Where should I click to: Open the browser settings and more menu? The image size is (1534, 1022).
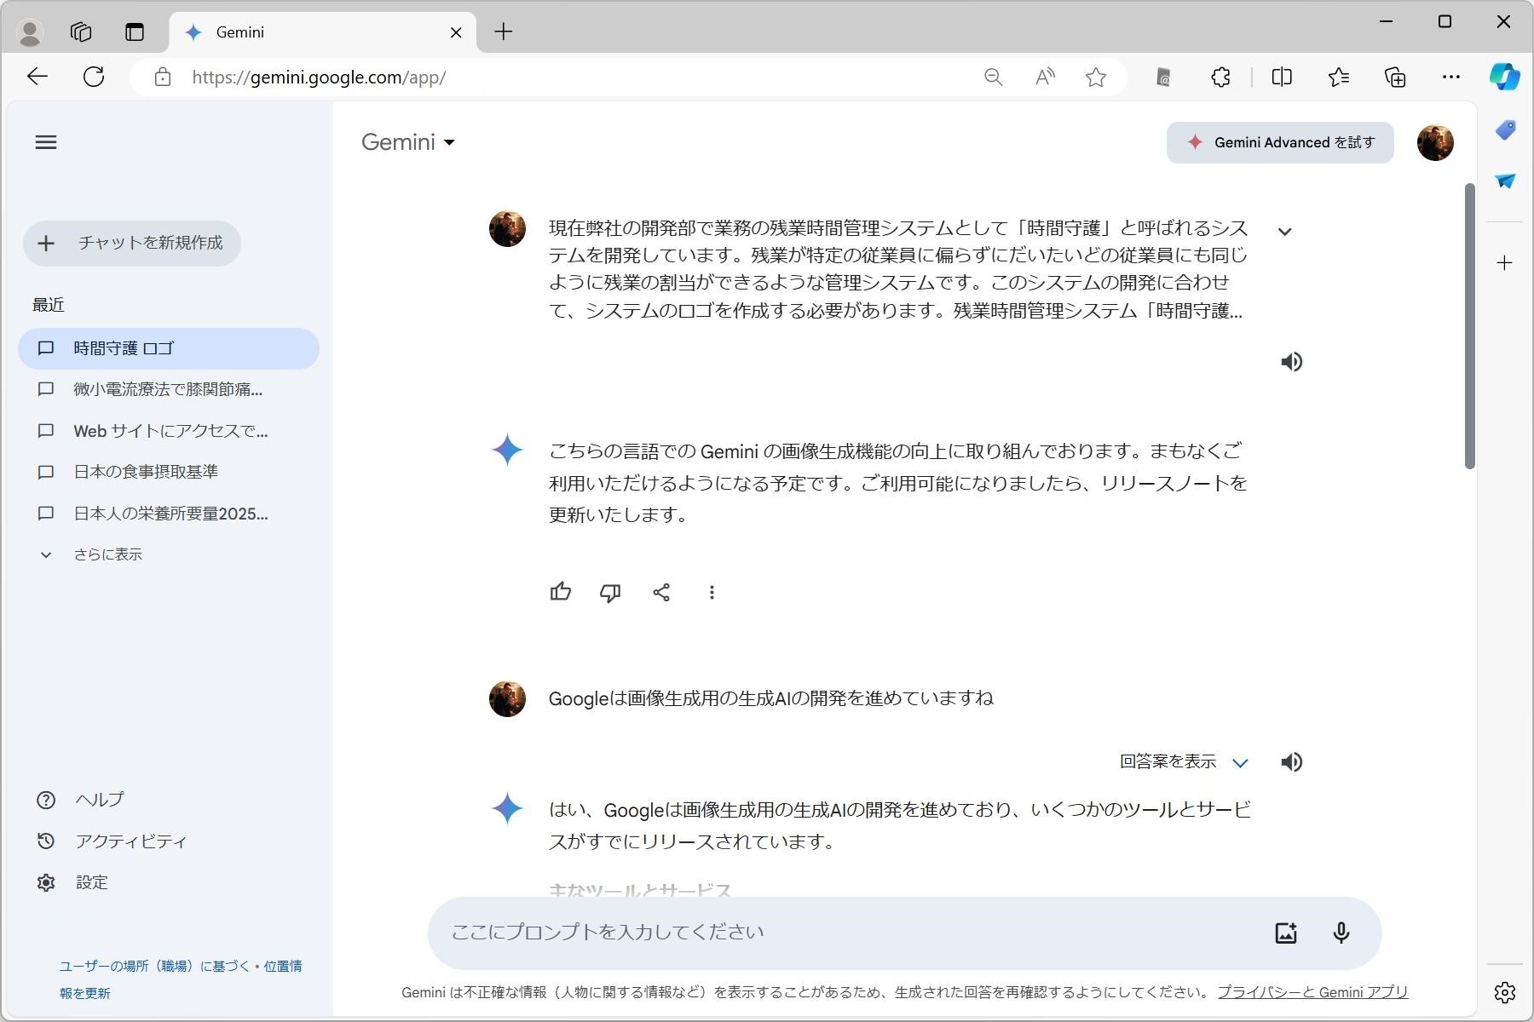[1451, 78]
